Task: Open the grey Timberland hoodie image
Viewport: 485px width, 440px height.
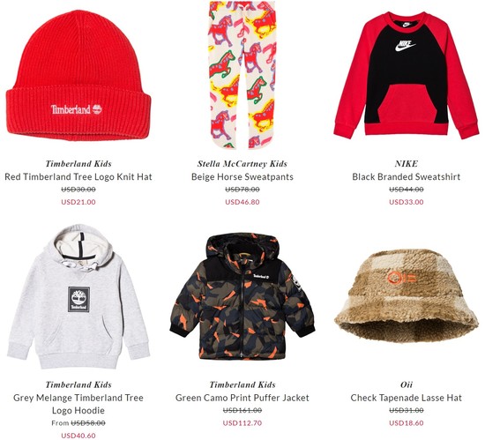Action: [78, 296]
